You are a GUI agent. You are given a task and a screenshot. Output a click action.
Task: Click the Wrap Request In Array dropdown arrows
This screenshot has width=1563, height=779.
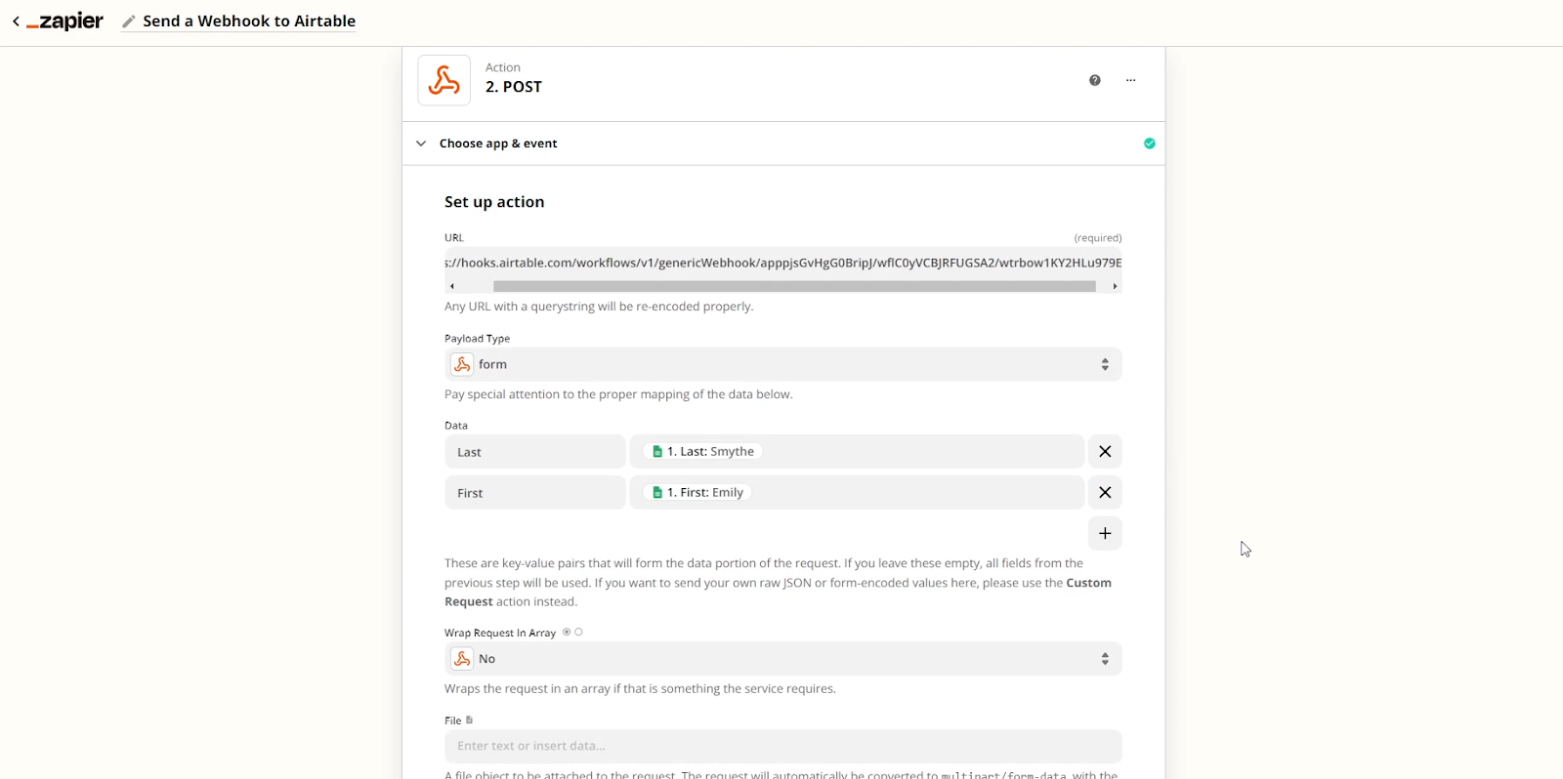pos(1105,659)
